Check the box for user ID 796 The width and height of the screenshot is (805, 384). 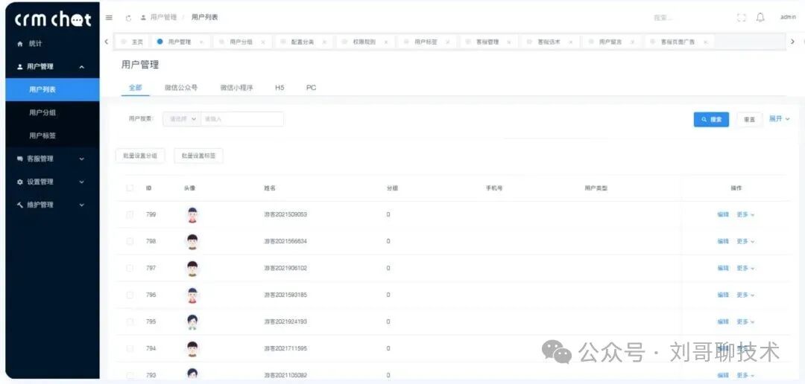(130, 295)
